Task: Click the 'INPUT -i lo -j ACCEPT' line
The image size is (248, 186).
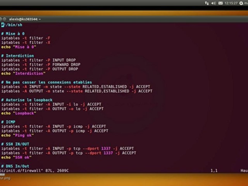Action: point(51,104)
